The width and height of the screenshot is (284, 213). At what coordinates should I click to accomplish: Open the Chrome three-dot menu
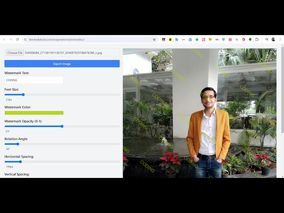(x=280, y=39)
